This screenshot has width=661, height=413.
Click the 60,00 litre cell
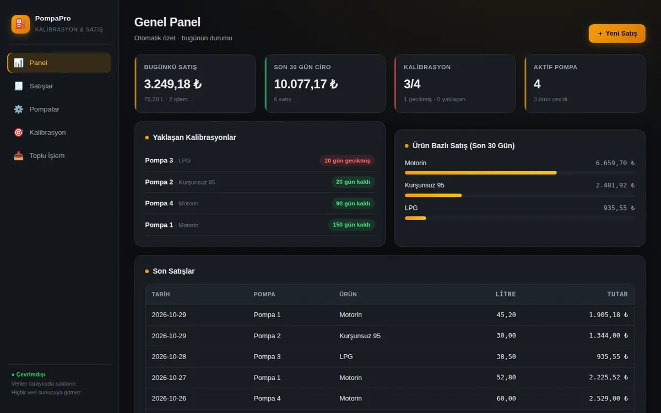pyautogui.click(x=506, y=399)
